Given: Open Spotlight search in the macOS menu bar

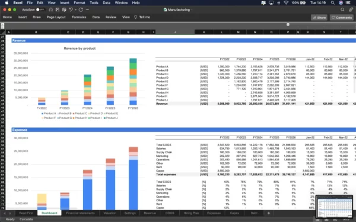Looking at the screenshot, I should 333,3.
